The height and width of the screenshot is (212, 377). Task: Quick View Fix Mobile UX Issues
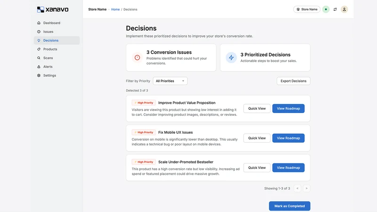[257, 138]
